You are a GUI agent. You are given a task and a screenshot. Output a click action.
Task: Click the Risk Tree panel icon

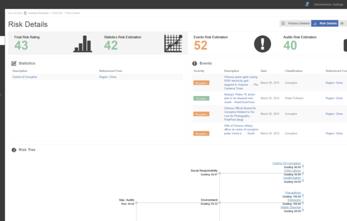click(14, 150)
